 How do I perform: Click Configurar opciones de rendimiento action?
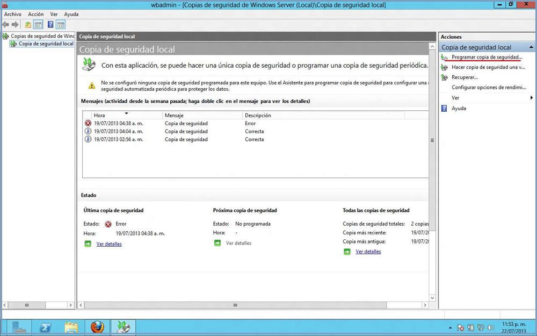pyautogui.click(x=489, y=88)
